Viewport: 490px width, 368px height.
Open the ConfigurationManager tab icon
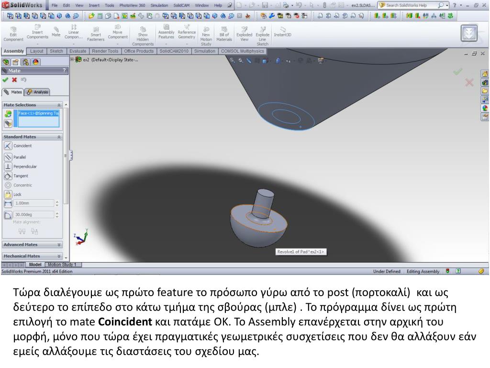point(26,62)
